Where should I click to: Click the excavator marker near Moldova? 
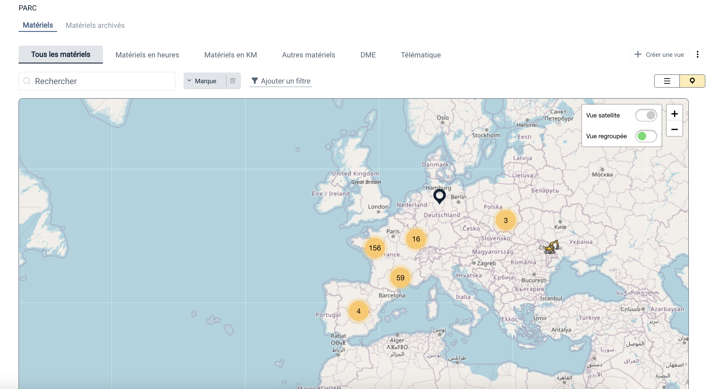(551, 247)
